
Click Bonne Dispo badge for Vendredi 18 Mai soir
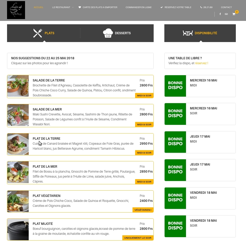pyautogui.click(x=175, y=226)
